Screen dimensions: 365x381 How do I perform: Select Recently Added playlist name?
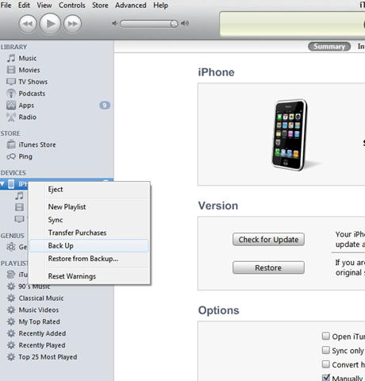[42, 333]
